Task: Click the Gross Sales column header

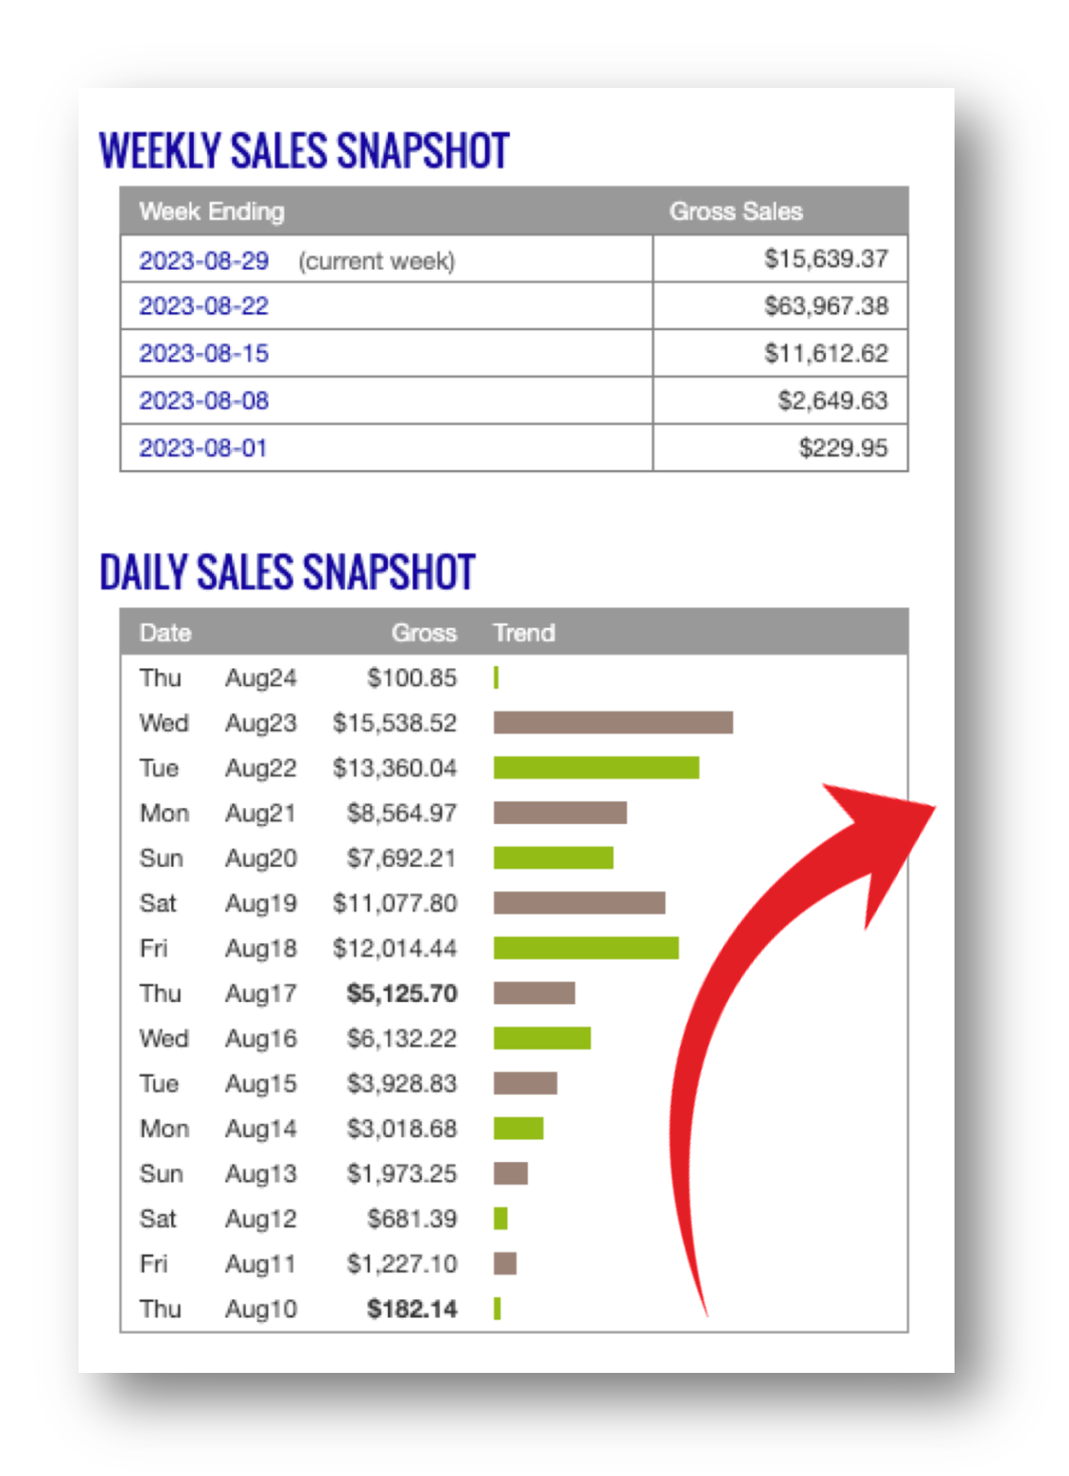Action: (736, 211)
